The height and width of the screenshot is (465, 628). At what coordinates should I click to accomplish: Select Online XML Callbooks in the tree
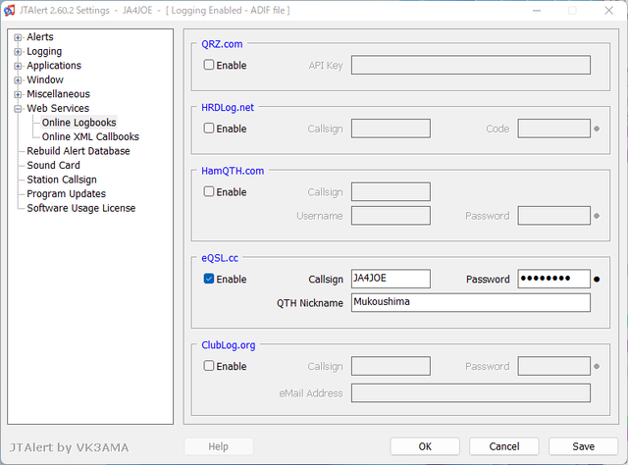(x=90, y=136)
